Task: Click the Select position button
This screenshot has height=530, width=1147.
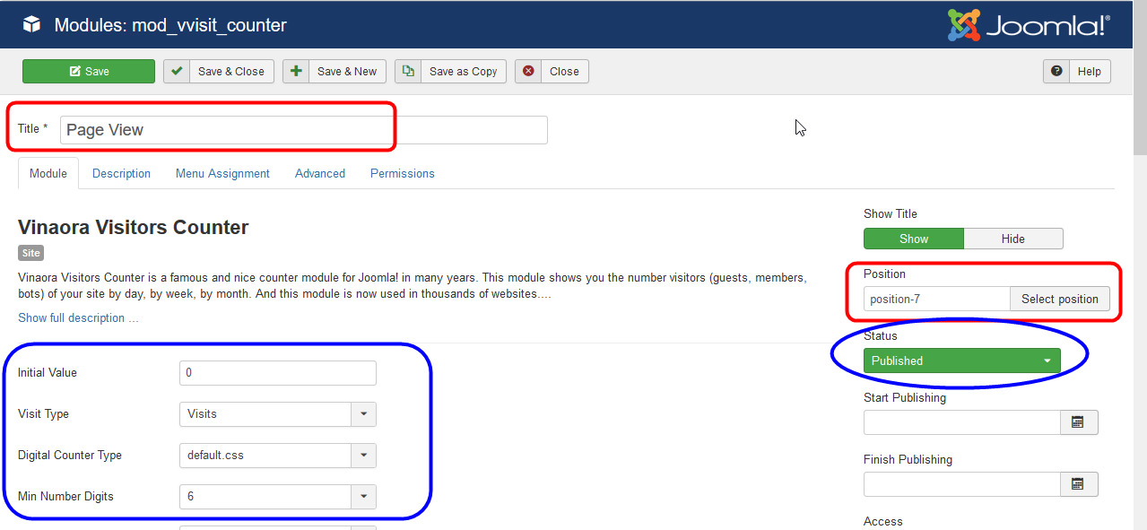Action: pyautogui.click(x=1060, y=298)
